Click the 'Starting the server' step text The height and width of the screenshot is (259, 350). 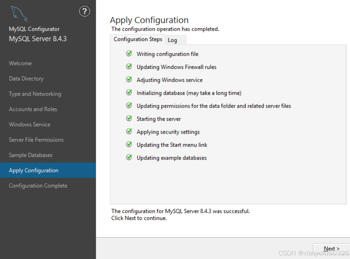click(x=159, y=119)
